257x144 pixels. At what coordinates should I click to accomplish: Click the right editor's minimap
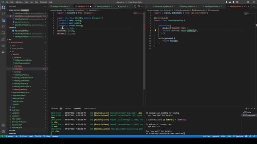248,13
